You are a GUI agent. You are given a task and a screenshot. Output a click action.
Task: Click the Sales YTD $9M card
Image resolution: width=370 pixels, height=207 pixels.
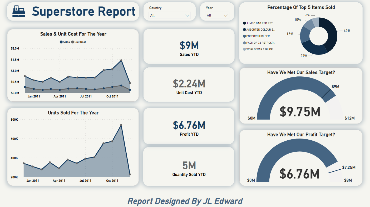(189, 46)
